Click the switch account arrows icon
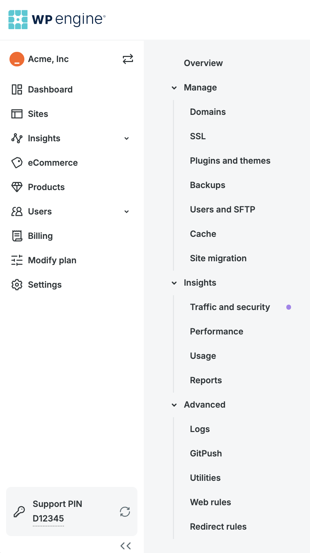 tap(128, 59)
